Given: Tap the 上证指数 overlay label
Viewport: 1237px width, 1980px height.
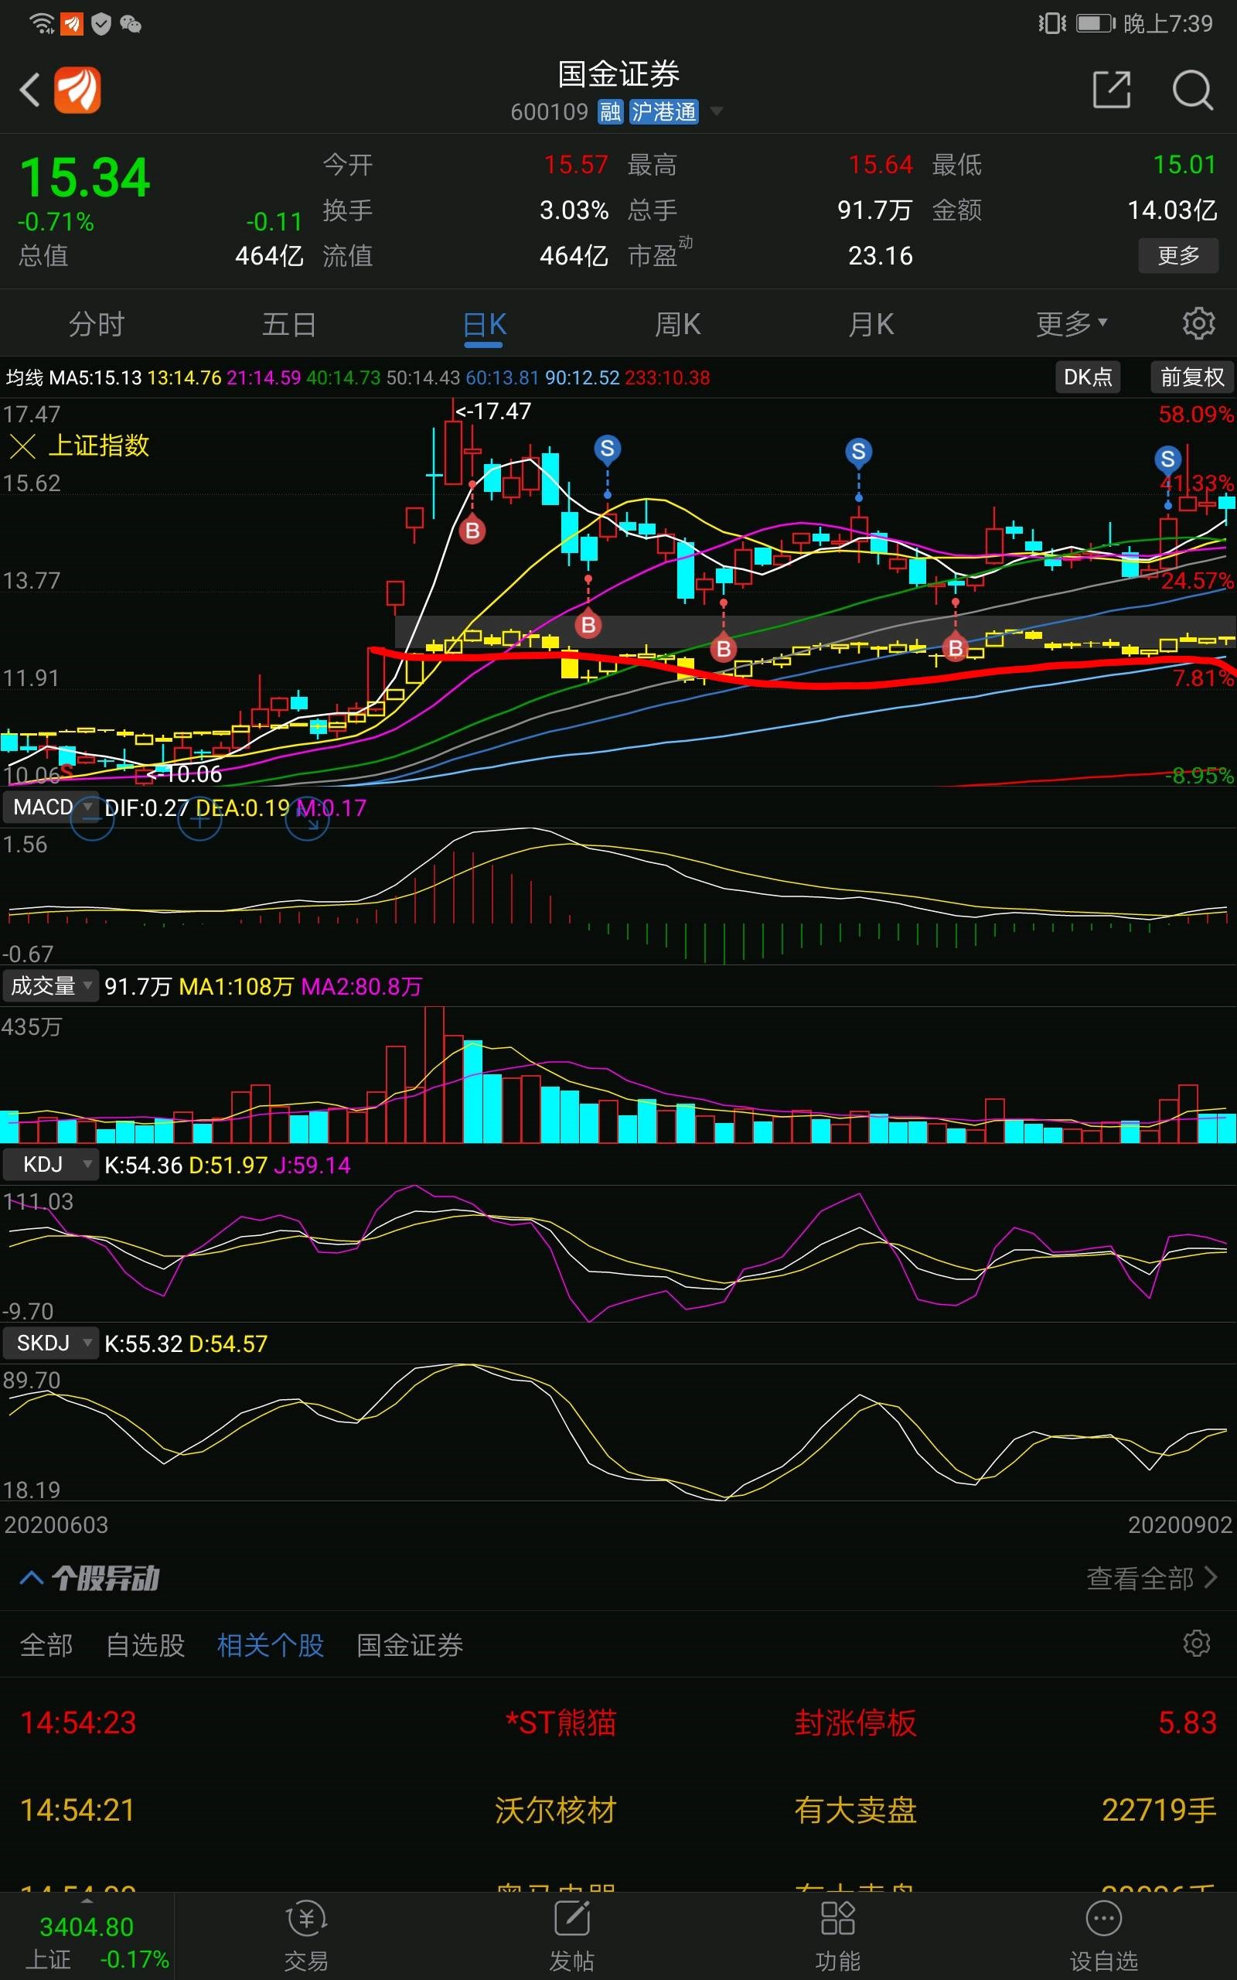Looking at the screenshot, I should [x=99, y=446].
